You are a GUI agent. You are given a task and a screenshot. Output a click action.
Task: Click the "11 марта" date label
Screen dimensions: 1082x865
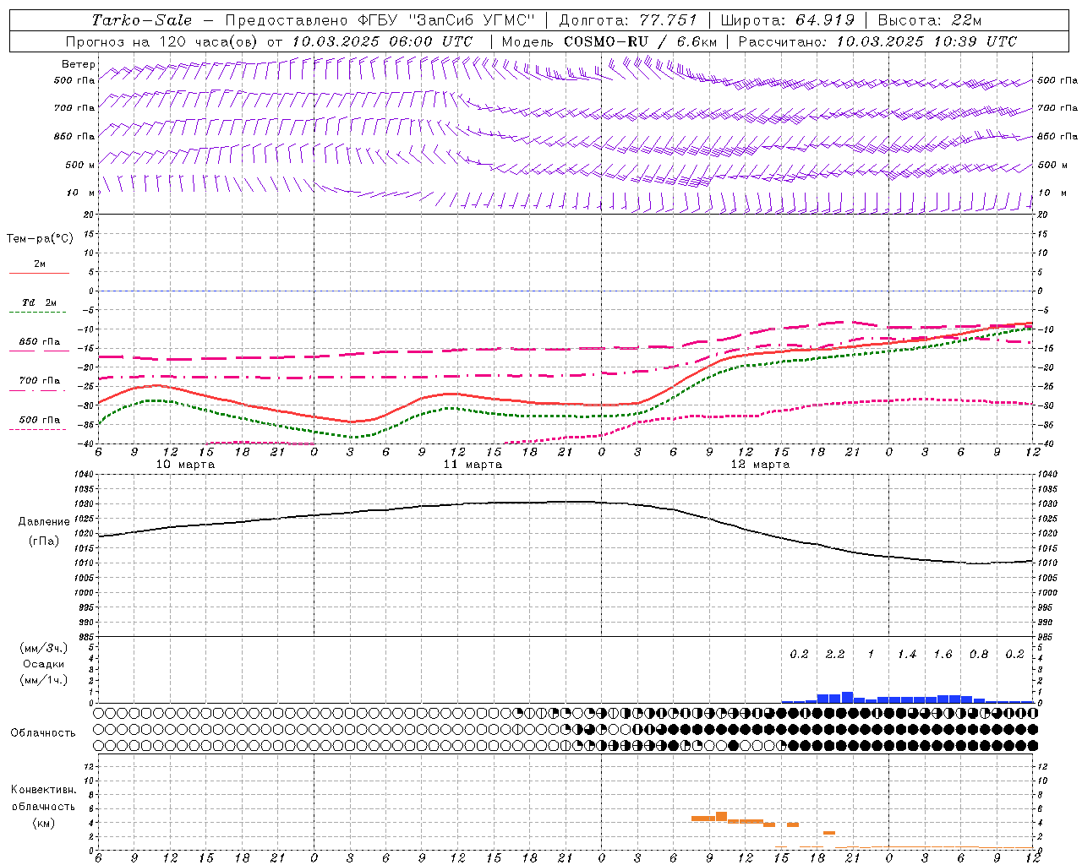pyautogui.click(x=473, y=464)
